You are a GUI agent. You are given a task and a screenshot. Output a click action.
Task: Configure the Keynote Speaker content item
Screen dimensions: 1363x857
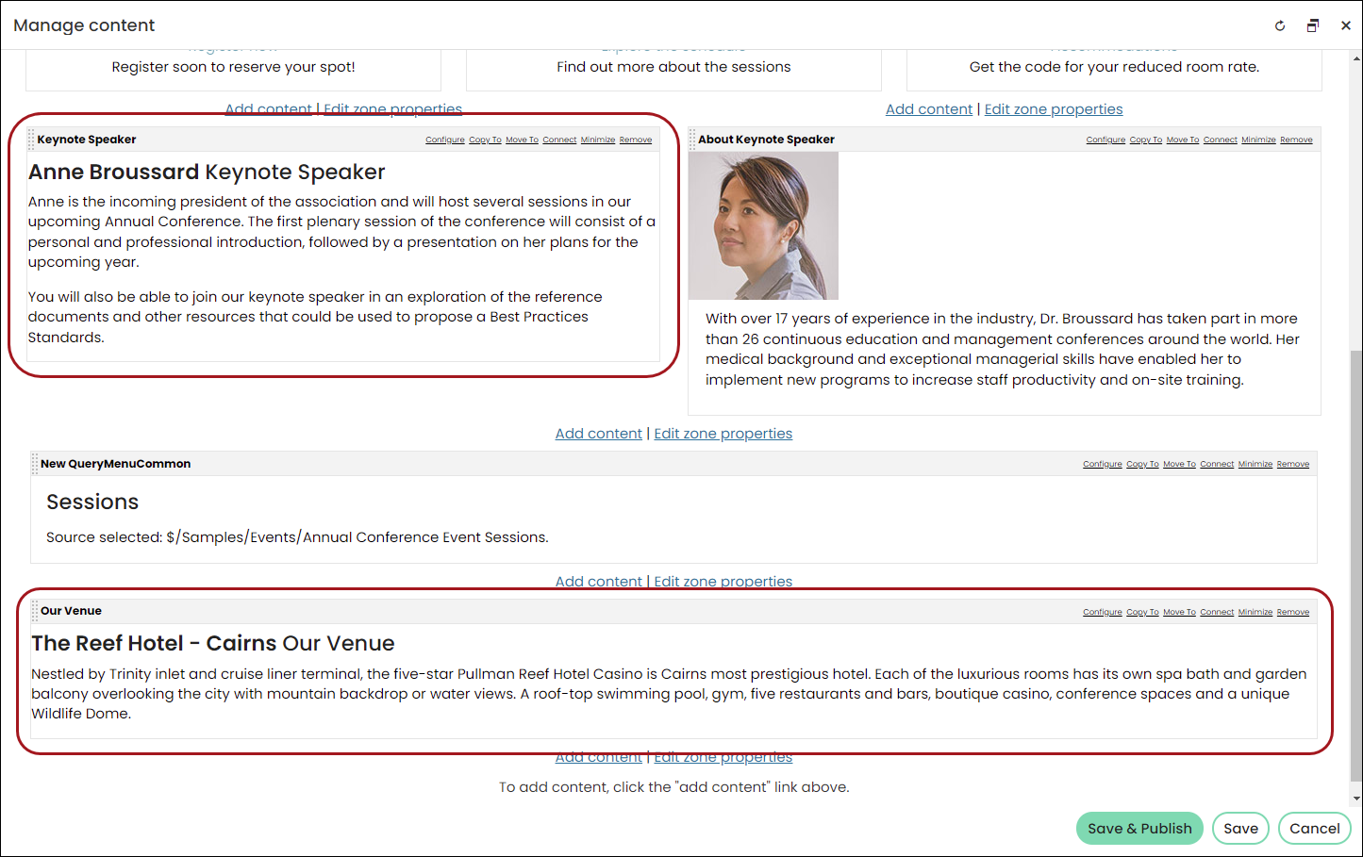(x=445, y=140)
